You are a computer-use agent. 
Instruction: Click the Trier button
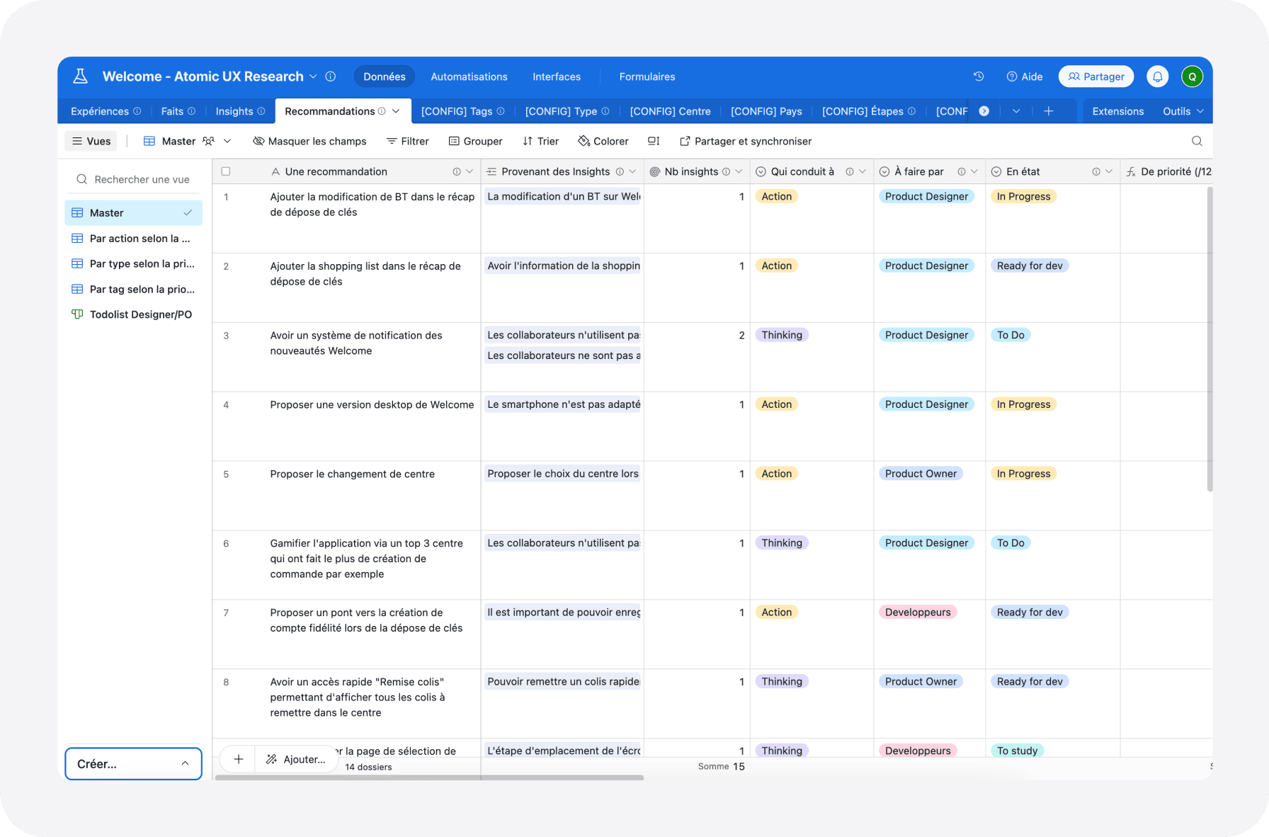[541, 141]
